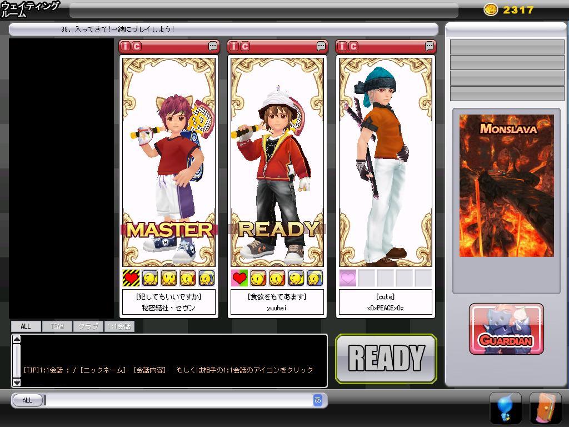The height and width of the screenshot is (427, 569).
Task: Switch to the 1:1会話 chat tab
Action: [119, 326]
